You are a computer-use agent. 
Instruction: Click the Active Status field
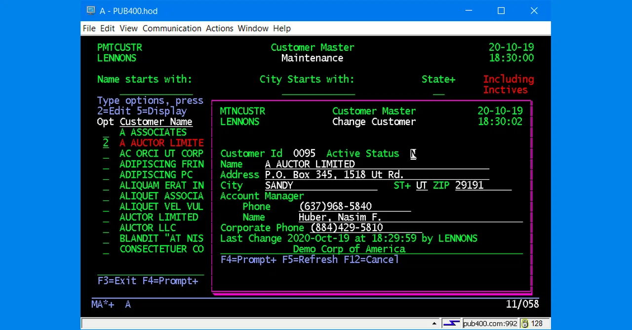point(413,154)
